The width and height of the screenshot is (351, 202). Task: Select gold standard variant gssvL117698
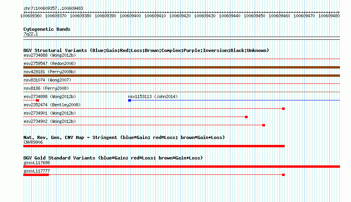coord(37,163)
